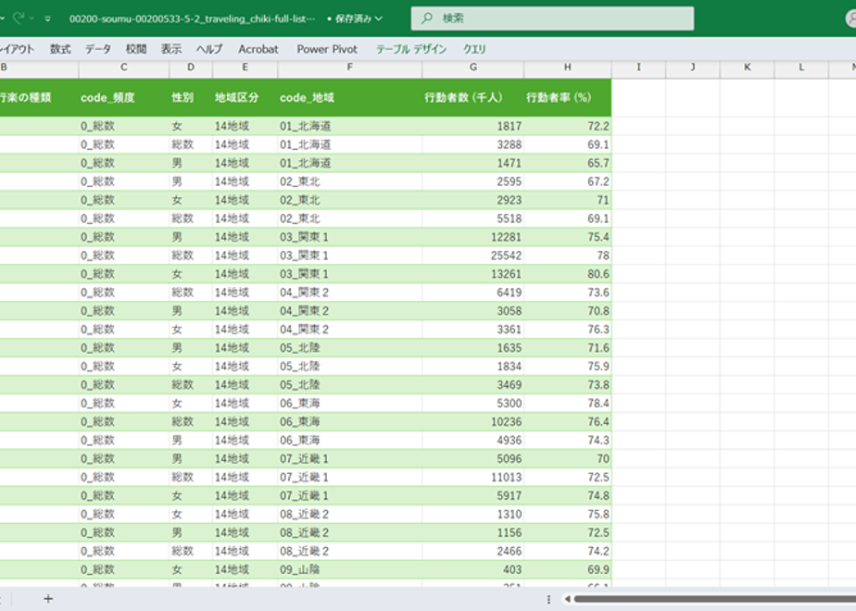The image size is (856, 611).
Task: Select column C header
Action: pyautogui.click(x=124, y=68)
